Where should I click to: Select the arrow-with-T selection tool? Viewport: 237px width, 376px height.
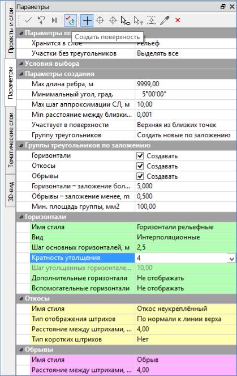pyautogui.click(x=139, y=20)
